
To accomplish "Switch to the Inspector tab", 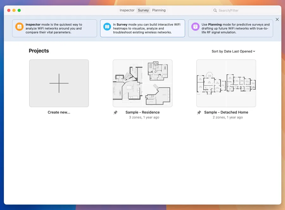I will [x=127, y=10].
